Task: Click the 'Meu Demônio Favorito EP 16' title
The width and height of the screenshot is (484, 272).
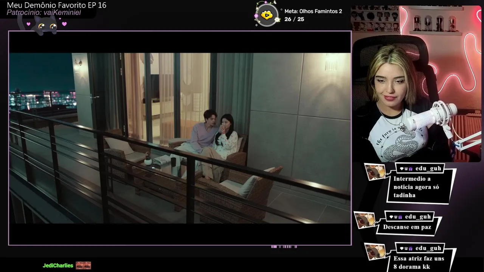Action: point(57,5)
